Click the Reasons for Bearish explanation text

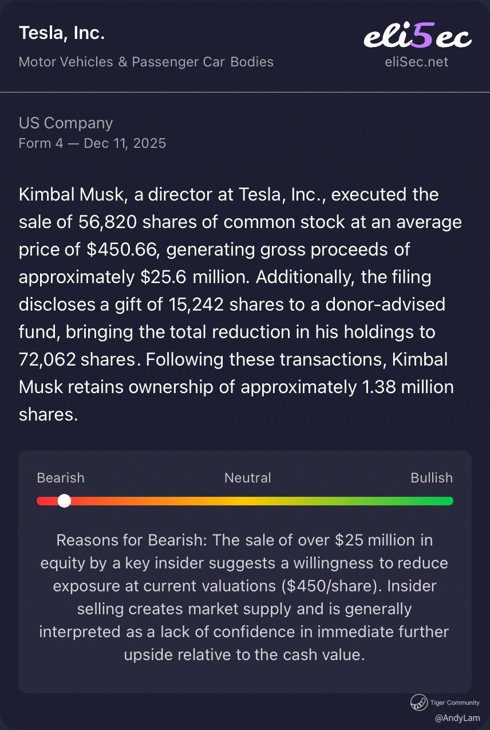coord(244,596)
